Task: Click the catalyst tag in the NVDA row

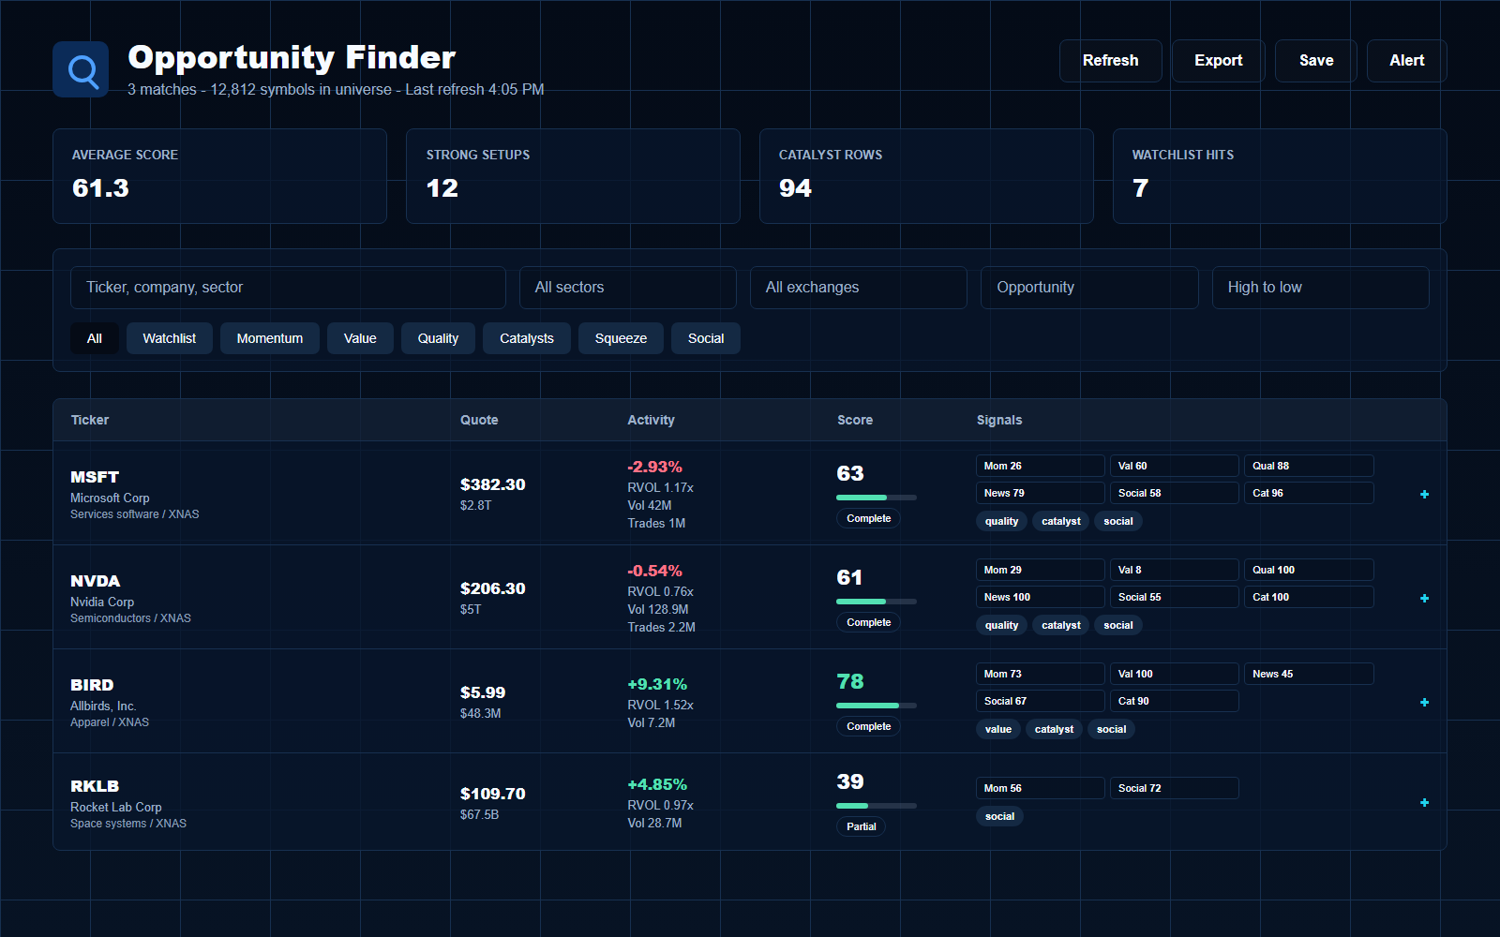Action: click(x=1061, y=625)
